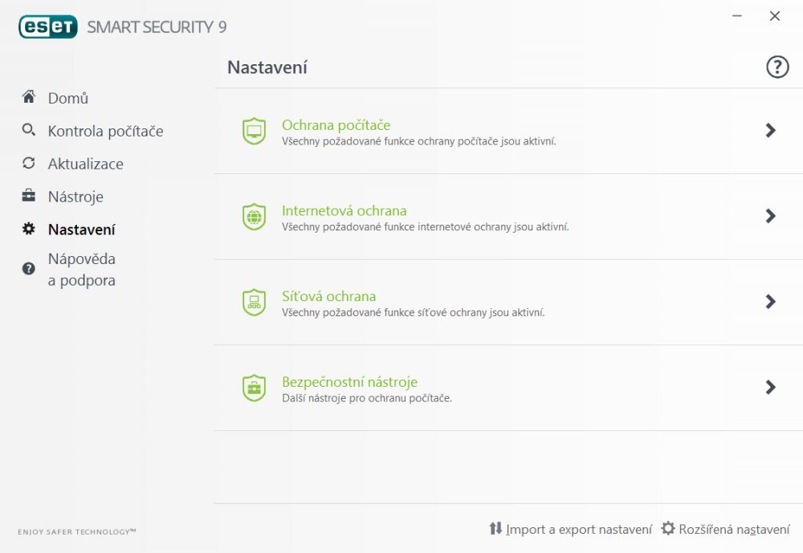Image resolution: width=803 pixels, height=553 pixels.
Task: Expand Ochrana počítače using its chevron
Action: pos(770,129)
